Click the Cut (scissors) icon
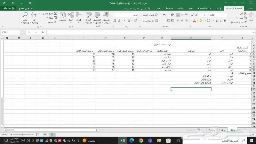The height and width of the screenshot is (144, 256). pos(245,13)
